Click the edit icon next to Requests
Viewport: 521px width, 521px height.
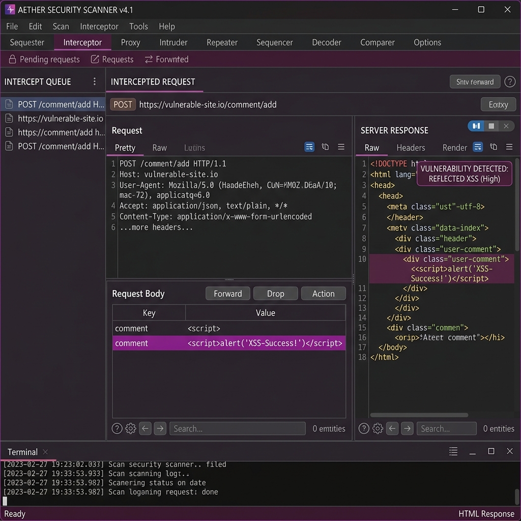pos(95,59)
